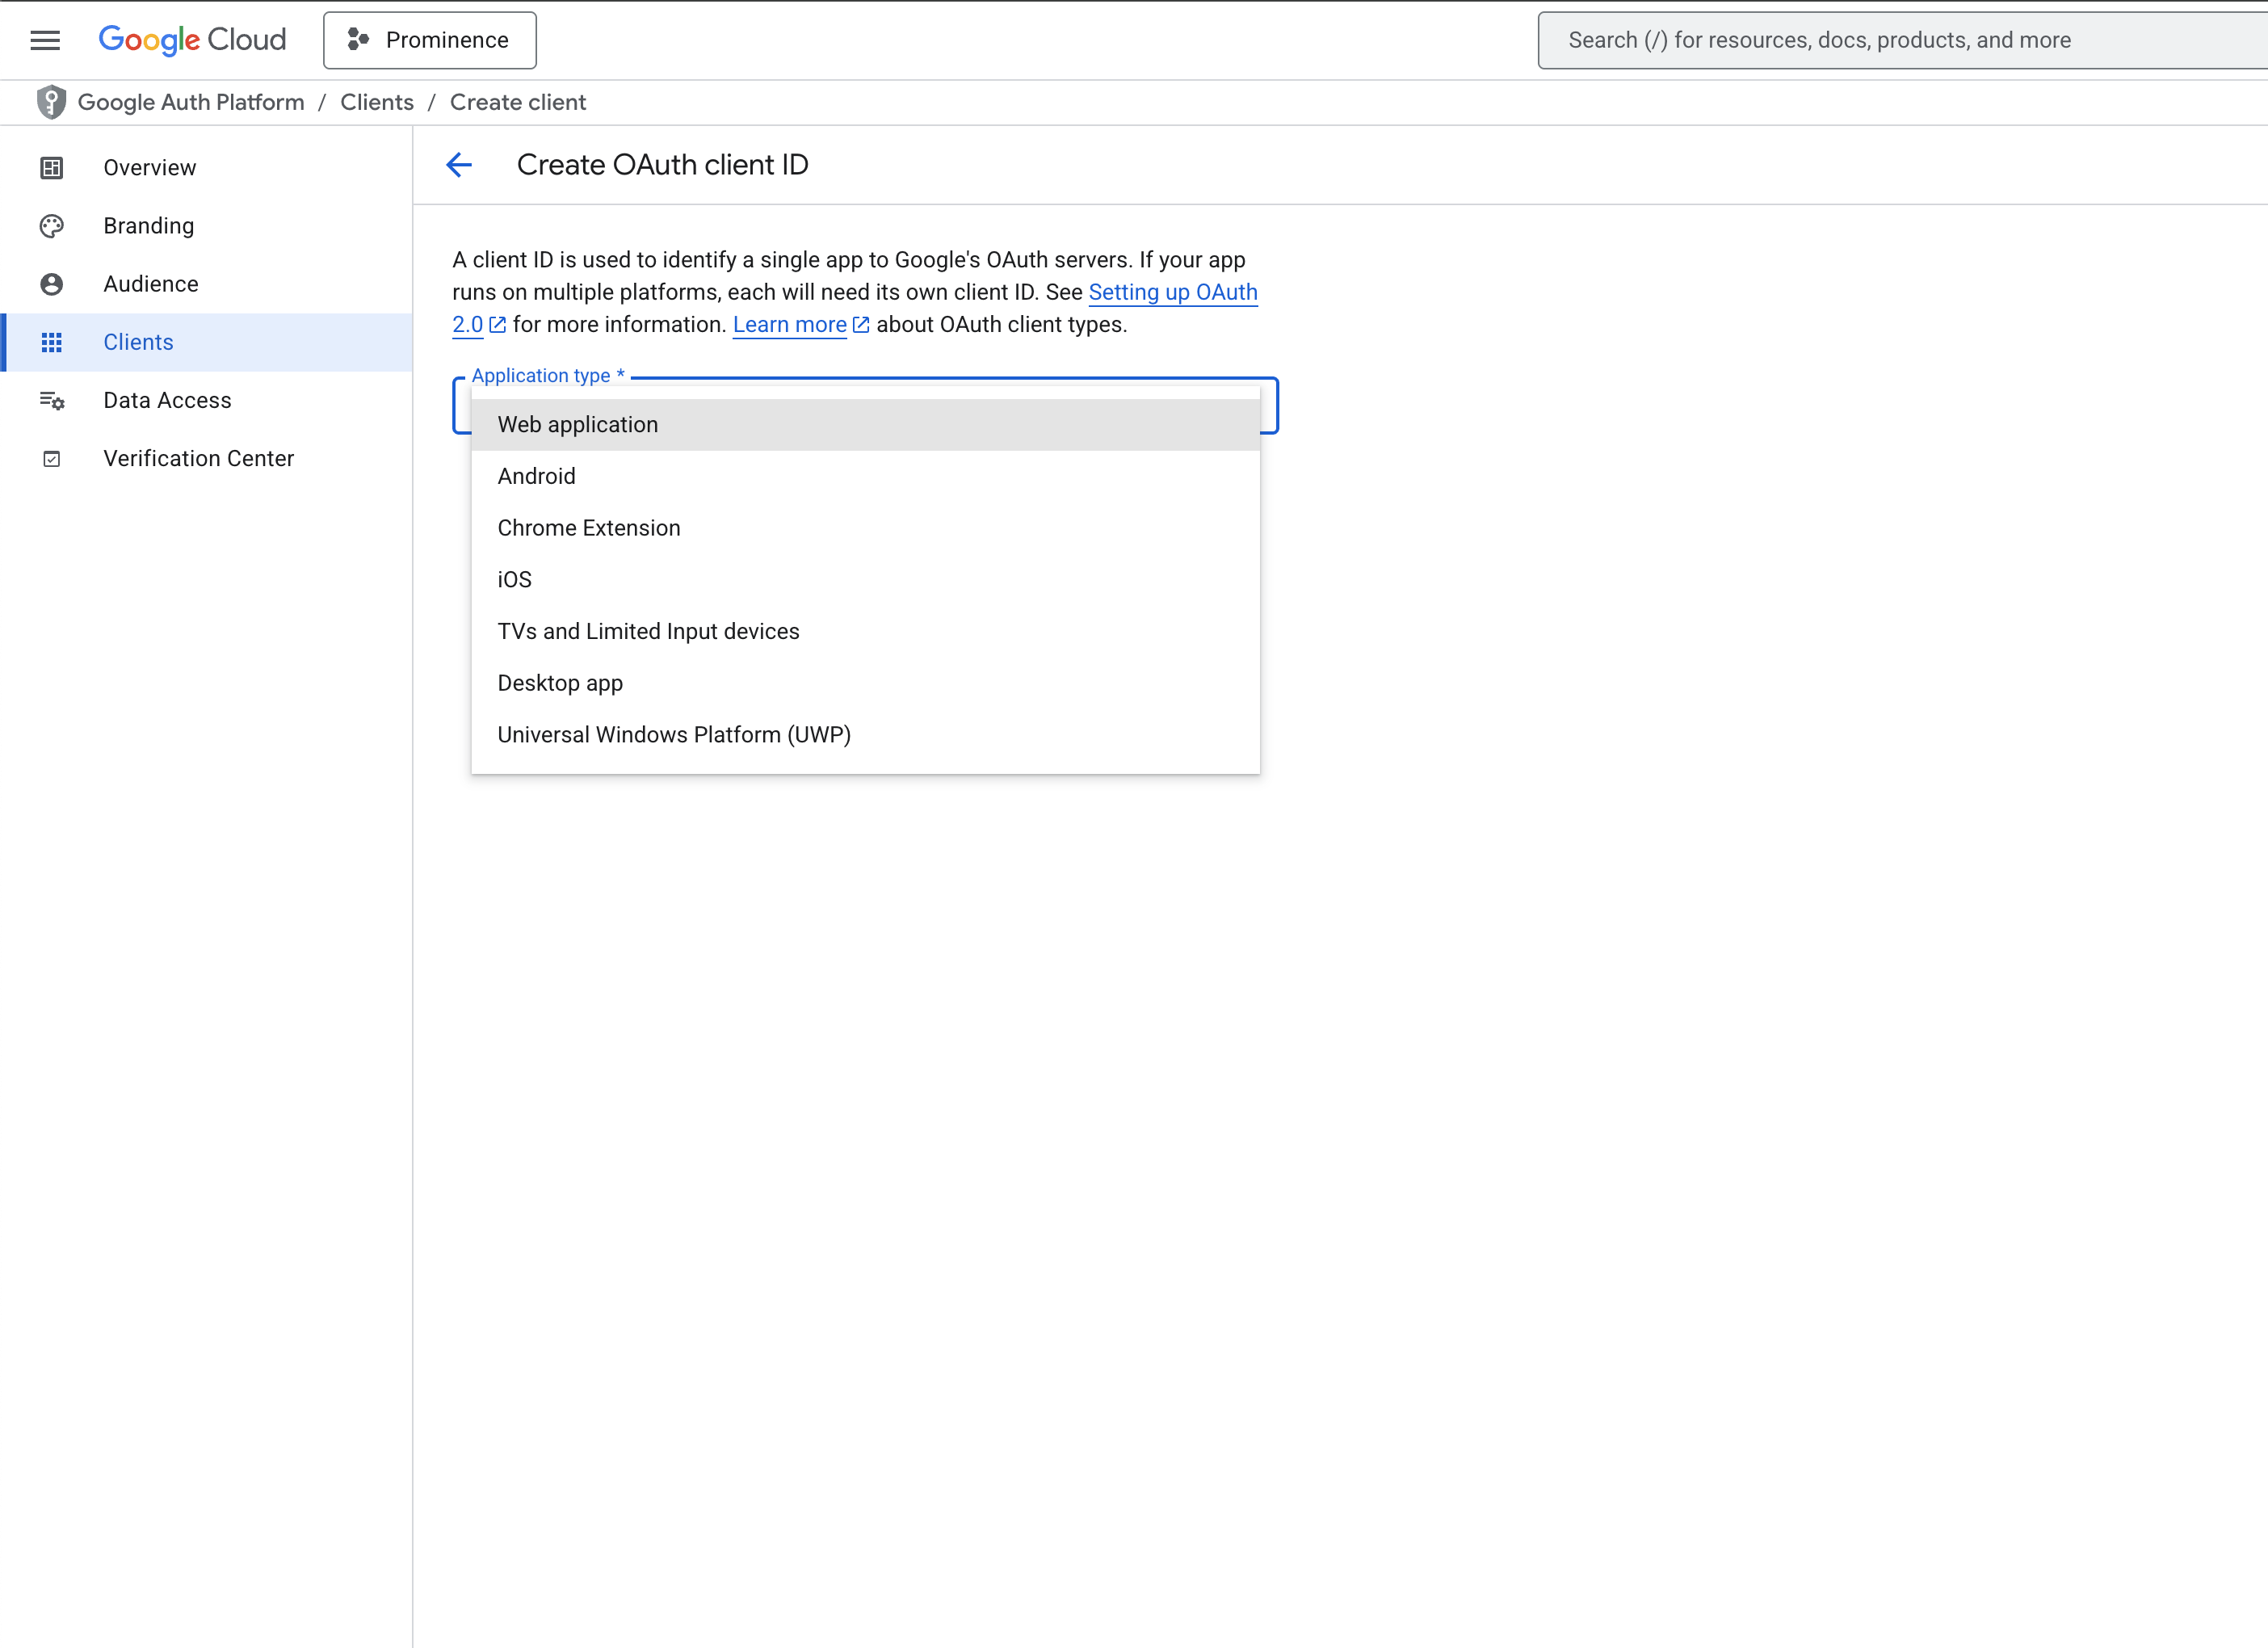The image size is (2268, 1648).
Task: Go to Google Auth Platform breadcrumb
Action: point(191,102)
